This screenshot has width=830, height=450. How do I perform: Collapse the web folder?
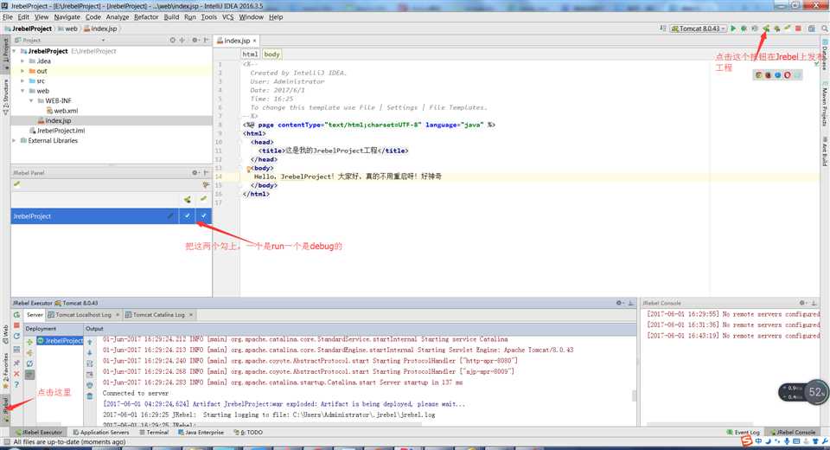click(22, 91)
